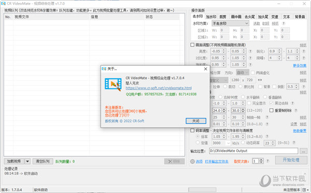Enable the 画面调整 checkbox

pos(192,45)
